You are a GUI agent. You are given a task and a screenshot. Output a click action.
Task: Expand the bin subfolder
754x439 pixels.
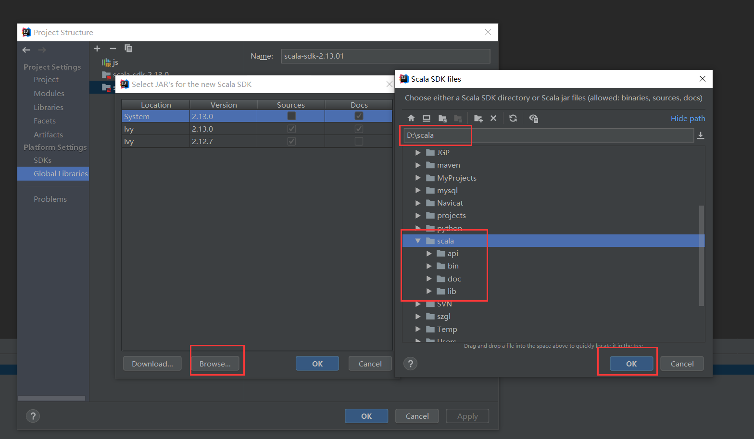click(x=429, y=266)
